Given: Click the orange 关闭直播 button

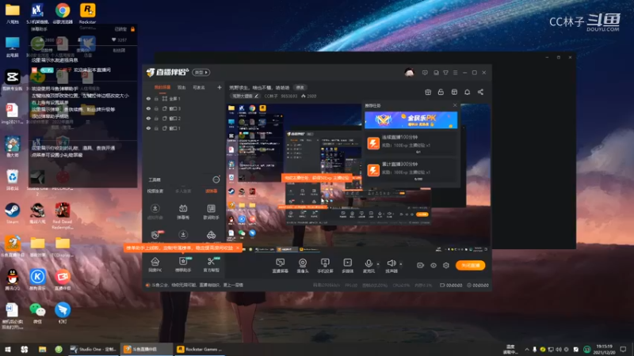Looking at the screenshot, I should click(x=470, y=265).
